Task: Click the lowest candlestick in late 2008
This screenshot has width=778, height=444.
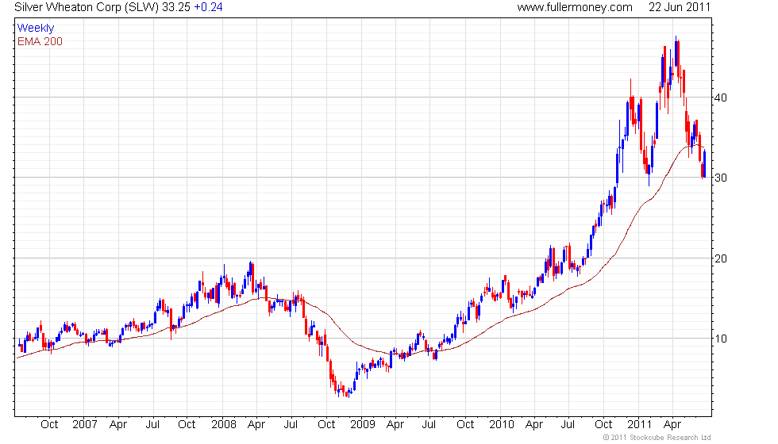Action: [347, 393]
